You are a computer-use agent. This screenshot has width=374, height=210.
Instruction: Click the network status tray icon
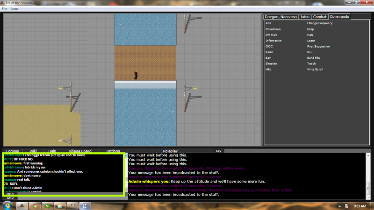[x=347, y=206]
